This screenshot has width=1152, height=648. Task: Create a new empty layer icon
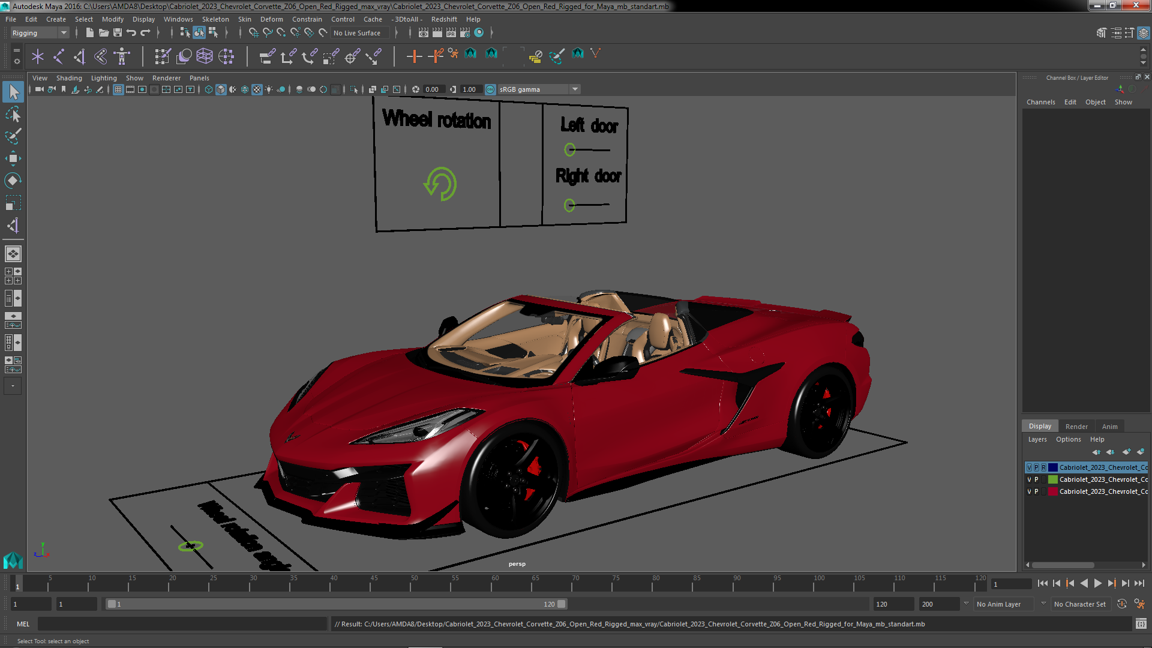[1126, 452]
